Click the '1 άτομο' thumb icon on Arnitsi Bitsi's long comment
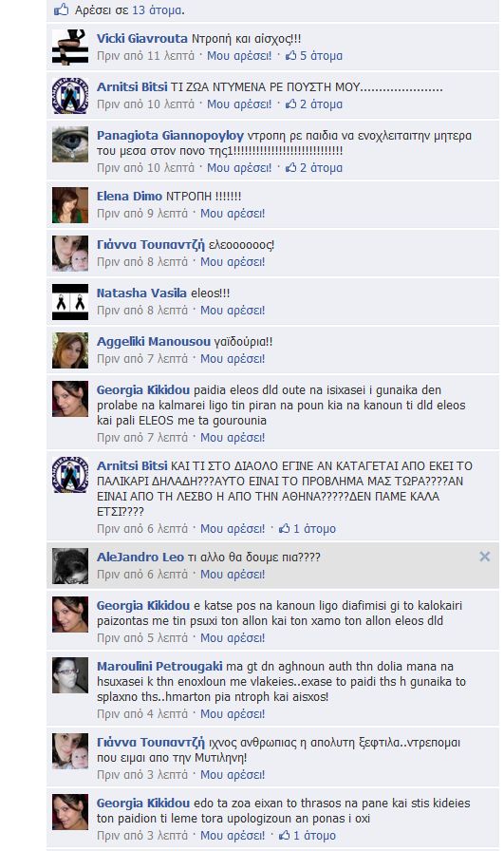The width and height of the screenshot is (504, 851). point(285,528)
